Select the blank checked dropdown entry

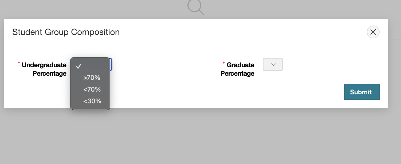(90, 66)
